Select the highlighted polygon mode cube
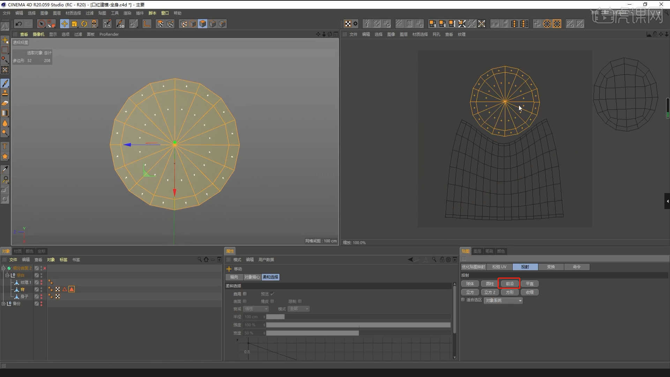670x377 pixels. point(203,24)
